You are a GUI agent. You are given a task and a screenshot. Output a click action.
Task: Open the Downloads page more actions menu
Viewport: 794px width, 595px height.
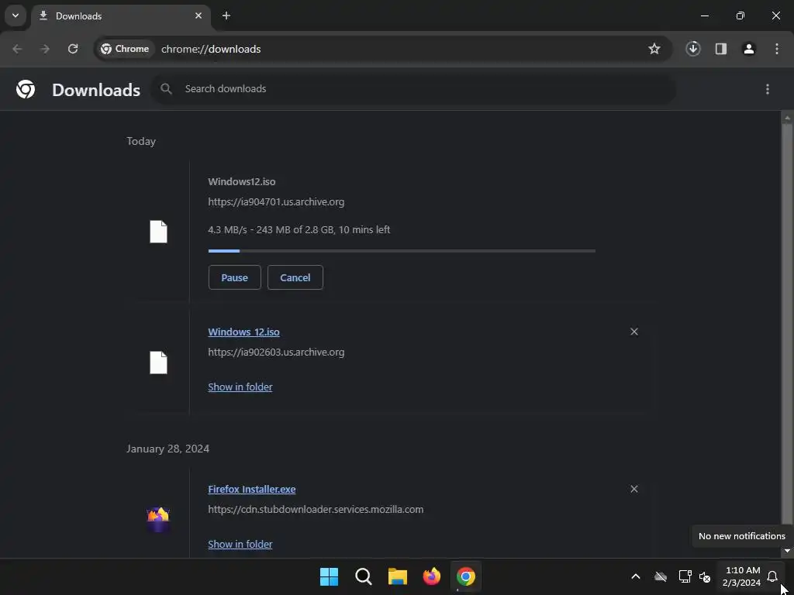(768, 89)
